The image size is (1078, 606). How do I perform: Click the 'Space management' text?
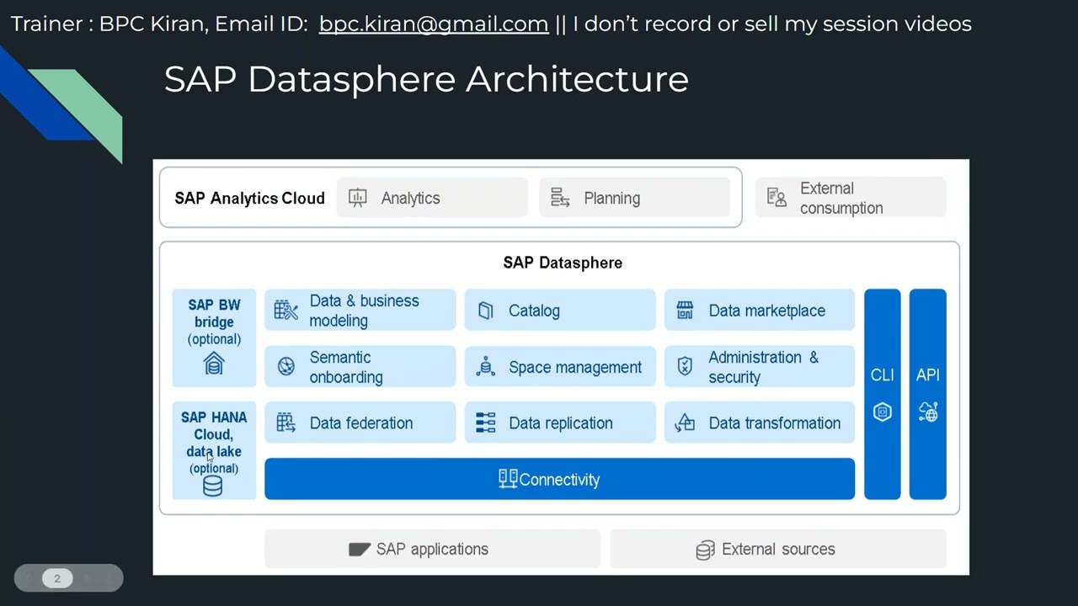[x=575, y=367]
